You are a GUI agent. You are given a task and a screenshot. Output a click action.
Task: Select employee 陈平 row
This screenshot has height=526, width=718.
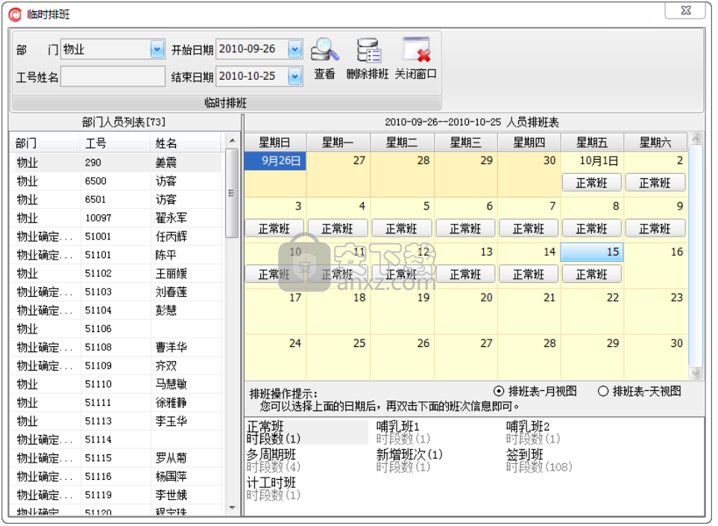tap(117, 254)
